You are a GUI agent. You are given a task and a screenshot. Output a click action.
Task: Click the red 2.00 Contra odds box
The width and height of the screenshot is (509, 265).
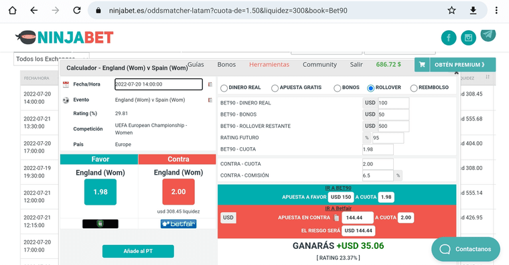coord(179,191)
